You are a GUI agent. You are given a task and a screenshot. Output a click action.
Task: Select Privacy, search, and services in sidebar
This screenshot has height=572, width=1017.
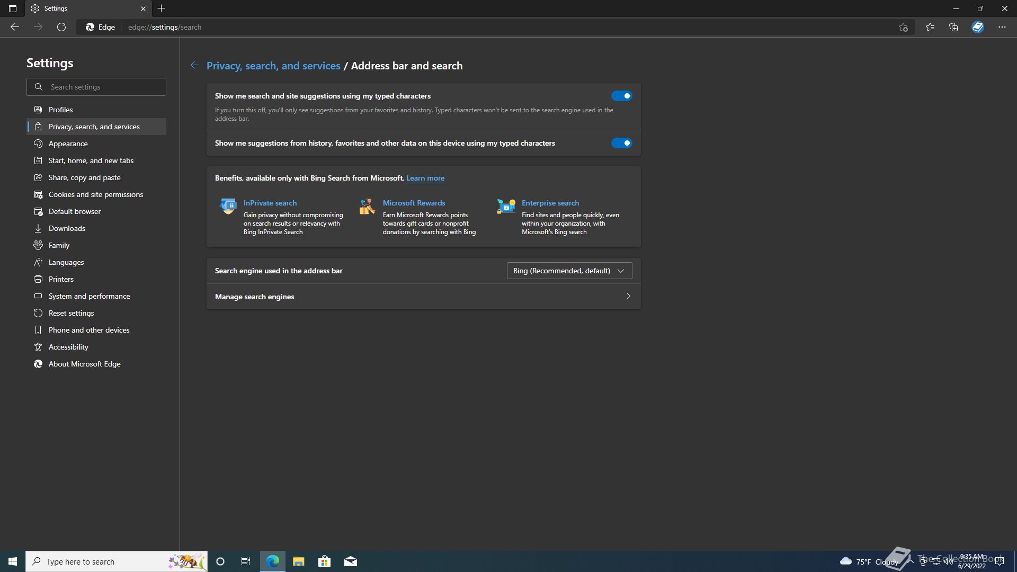pyautogui.click(x=96, y=127)
